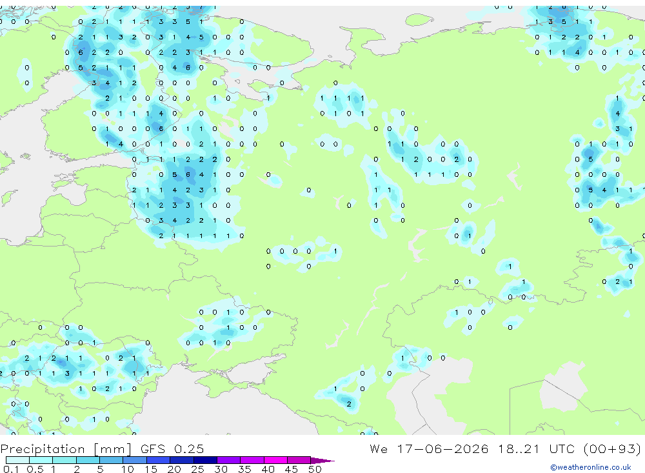
Task: Choose the 10–15 mm medium blue legend swatch
Action: point(135,460)
